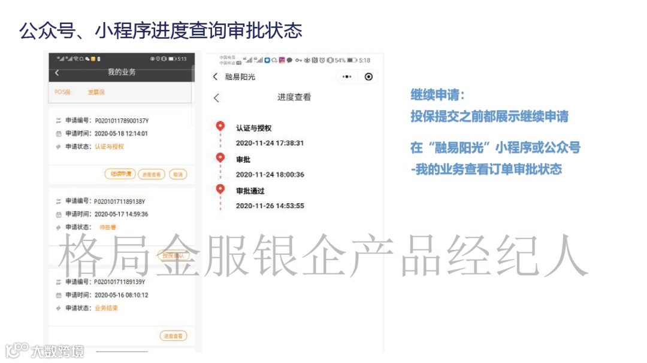Open the mini program three-dot menu
The image size is (647, 363).
click(x=347, y=77)
